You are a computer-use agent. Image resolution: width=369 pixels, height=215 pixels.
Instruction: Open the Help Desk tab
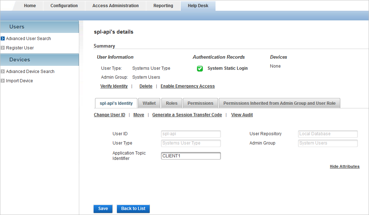point(198,6)
